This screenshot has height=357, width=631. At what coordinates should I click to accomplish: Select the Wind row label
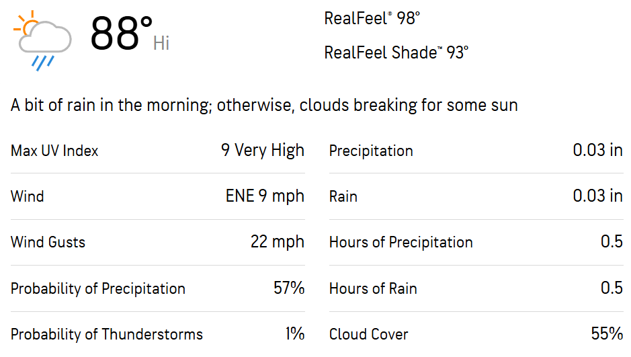(27, 196)
